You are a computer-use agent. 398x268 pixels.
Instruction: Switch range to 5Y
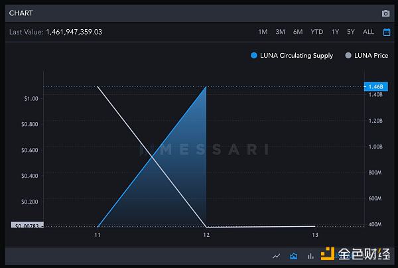pos(351,32)
